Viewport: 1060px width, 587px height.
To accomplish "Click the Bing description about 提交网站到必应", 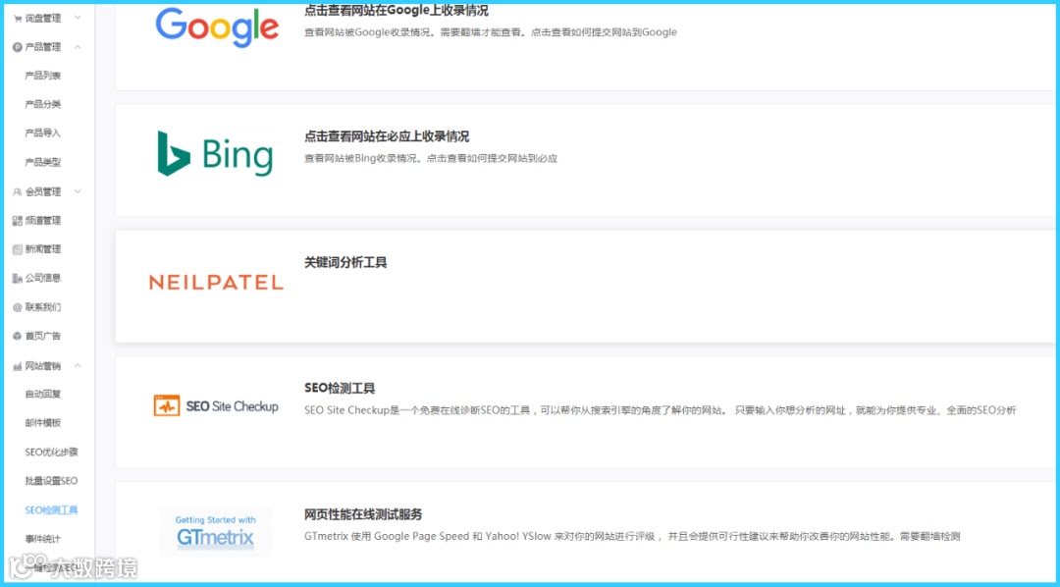I will click(x=431, y=159).
